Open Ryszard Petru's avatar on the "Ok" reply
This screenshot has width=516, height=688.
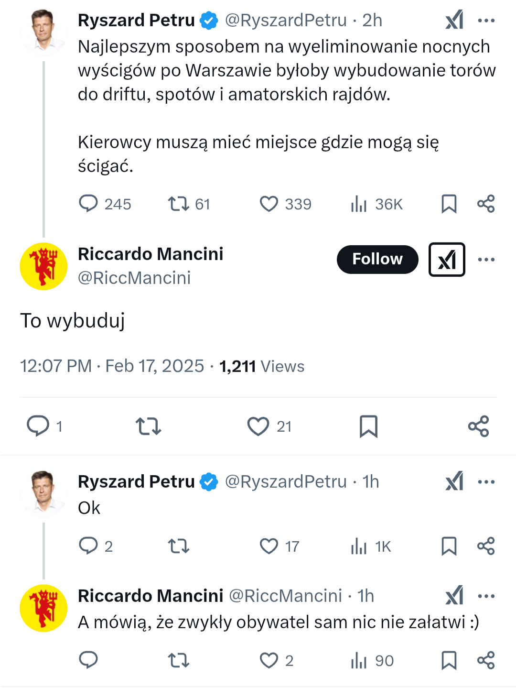point(43,492)
